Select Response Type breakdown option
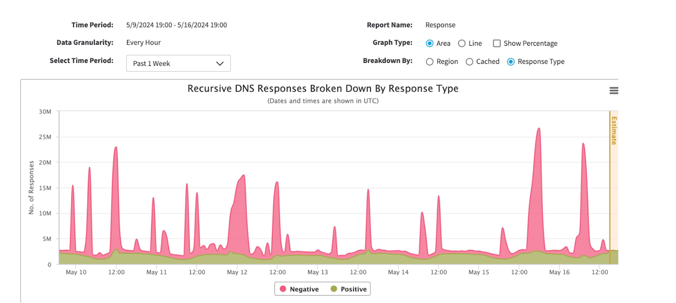Image resolution: width=676 pixels, height=303 pixels. [511, 62]
